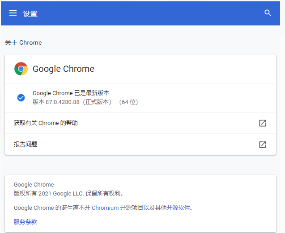Viewport: 285px width, 233px height.
Task: Click the 关于 Chrome section heading
Action: 23,42
